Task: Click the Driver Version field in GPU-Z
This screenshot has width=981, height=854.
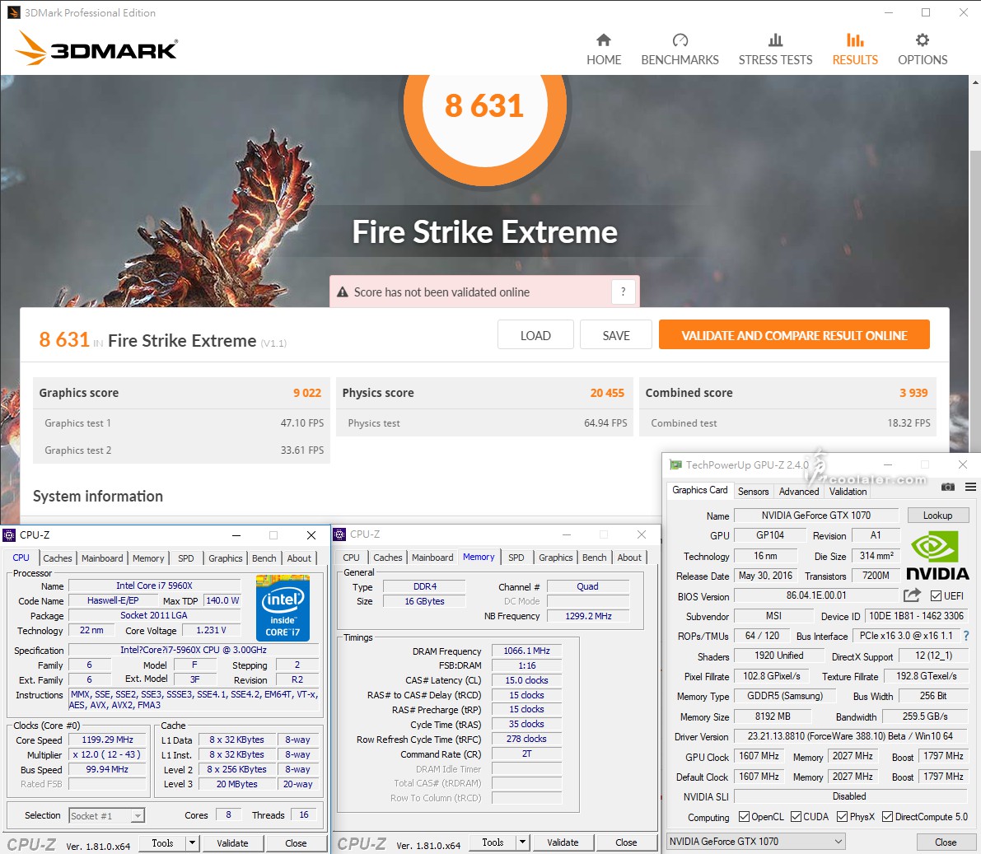Action: point(849,735)
